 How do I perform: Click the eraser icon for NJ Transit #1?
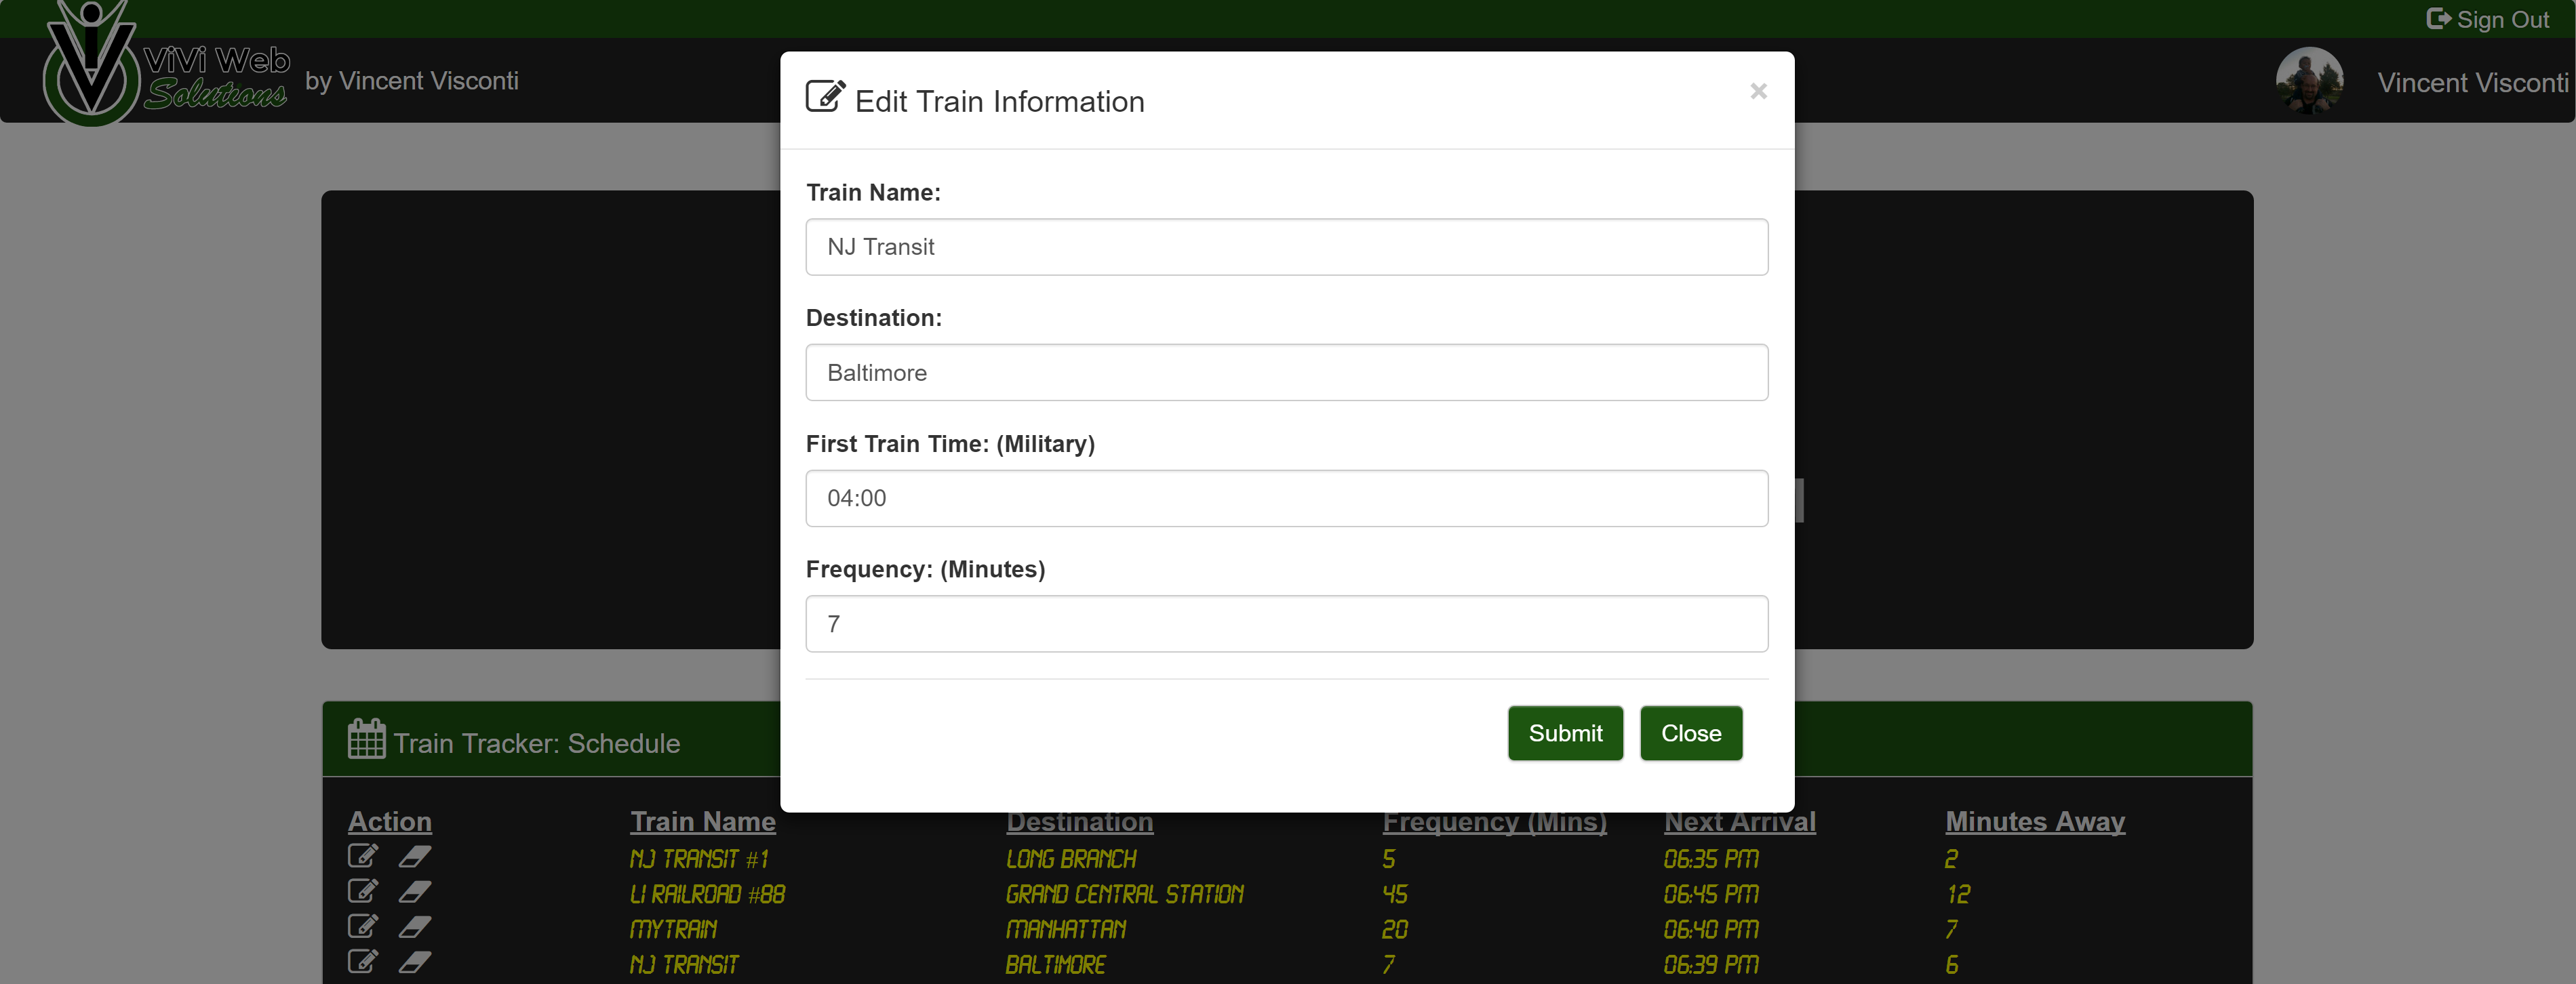point(415,856)
